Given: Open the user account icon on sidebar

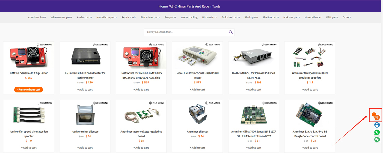Looking at the screenshot, I should coord(377,125).
